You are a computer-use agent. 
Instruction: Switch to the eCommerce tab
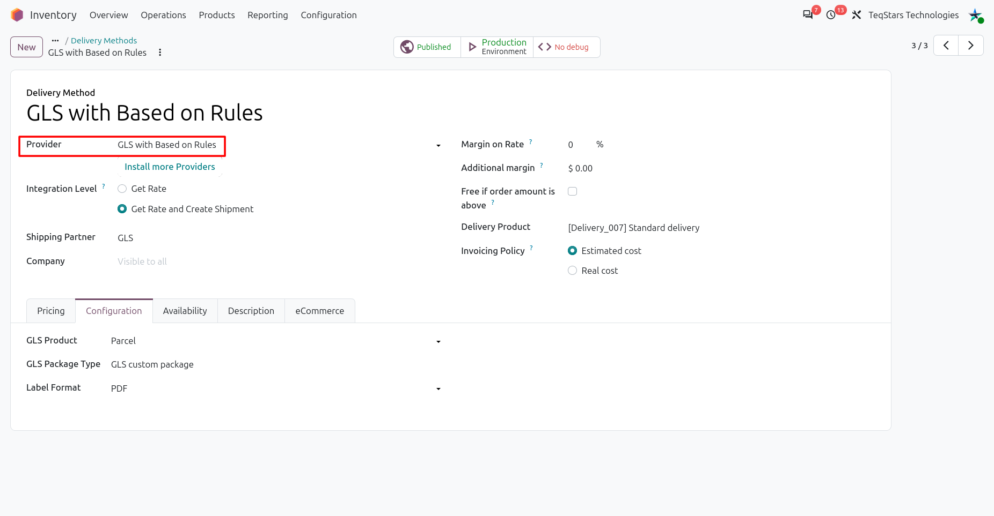pyautogui.click(x=320, y=311)
